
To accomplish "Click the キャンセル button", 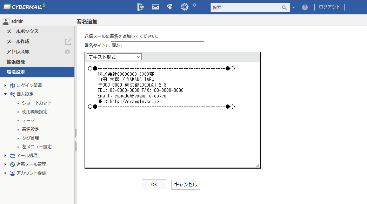I will (x=185, y=185).
